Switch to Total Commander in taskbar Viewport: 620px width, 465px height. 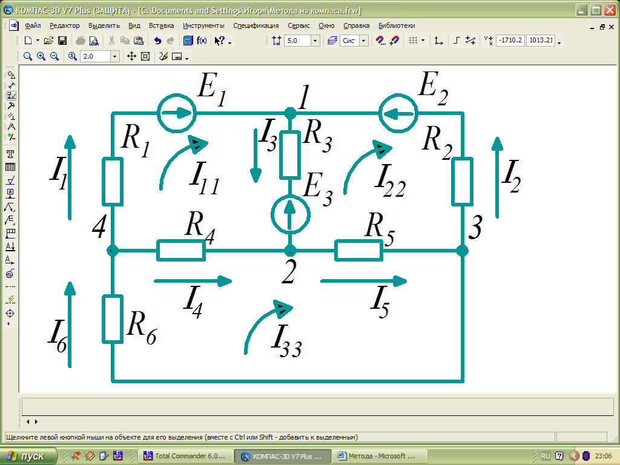[185, 456]
